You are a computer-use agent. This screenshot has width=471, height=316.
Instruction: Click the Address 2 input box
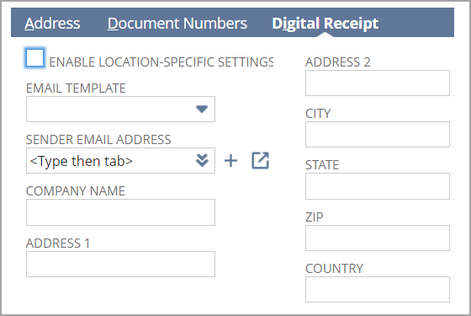coord(378,83)
